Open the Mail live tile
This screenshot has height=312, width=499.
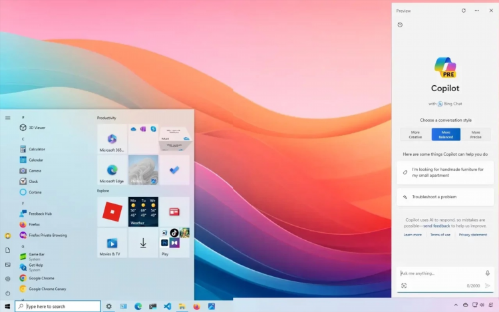coord(174,139)
